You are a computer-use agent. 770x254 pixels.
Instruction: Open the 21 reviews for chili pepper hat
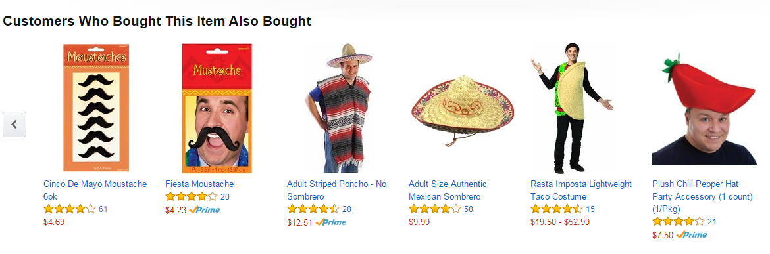711,222
